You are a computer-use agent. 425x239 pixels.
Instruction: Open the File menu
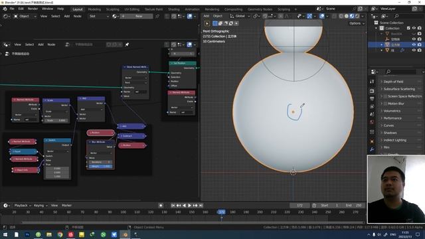coord(12,9)
